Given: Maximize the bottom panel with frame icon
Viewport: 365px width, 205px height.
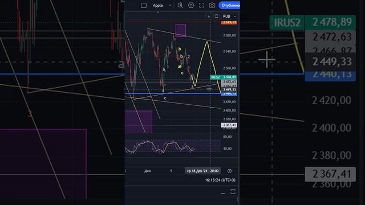Looking at the screenshot, I should [x=233, y=191].
